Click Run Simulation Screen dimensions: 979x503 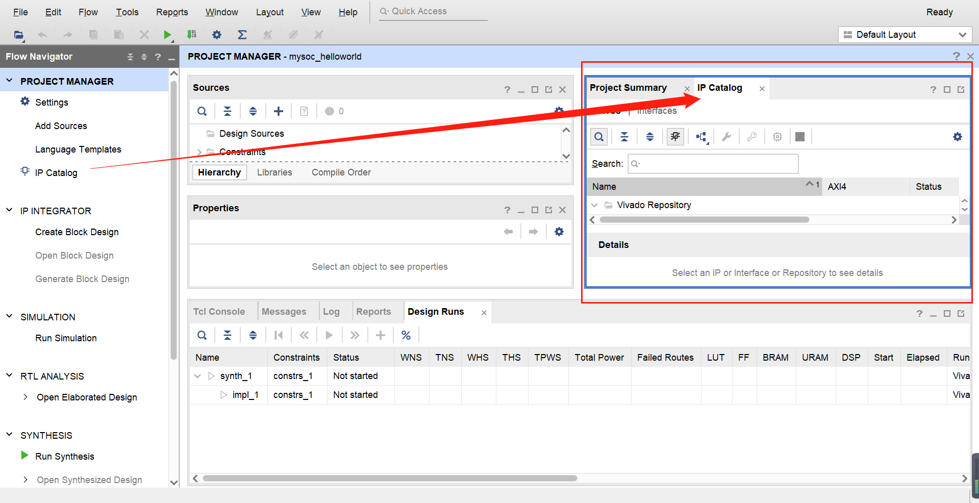point(66,338)
